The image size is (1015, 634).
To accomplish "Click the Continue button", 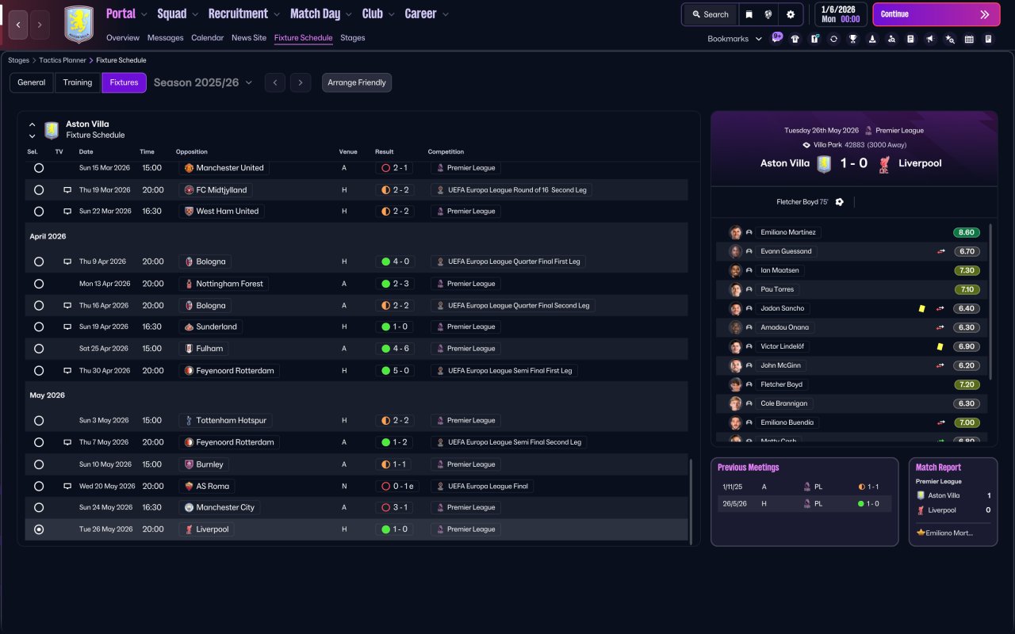I will pyautogui.click(x=936, y=14).
